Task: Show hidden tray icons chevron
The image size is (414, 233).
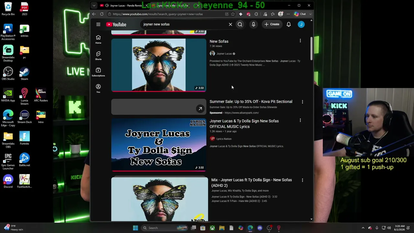Action: [363, 228]
